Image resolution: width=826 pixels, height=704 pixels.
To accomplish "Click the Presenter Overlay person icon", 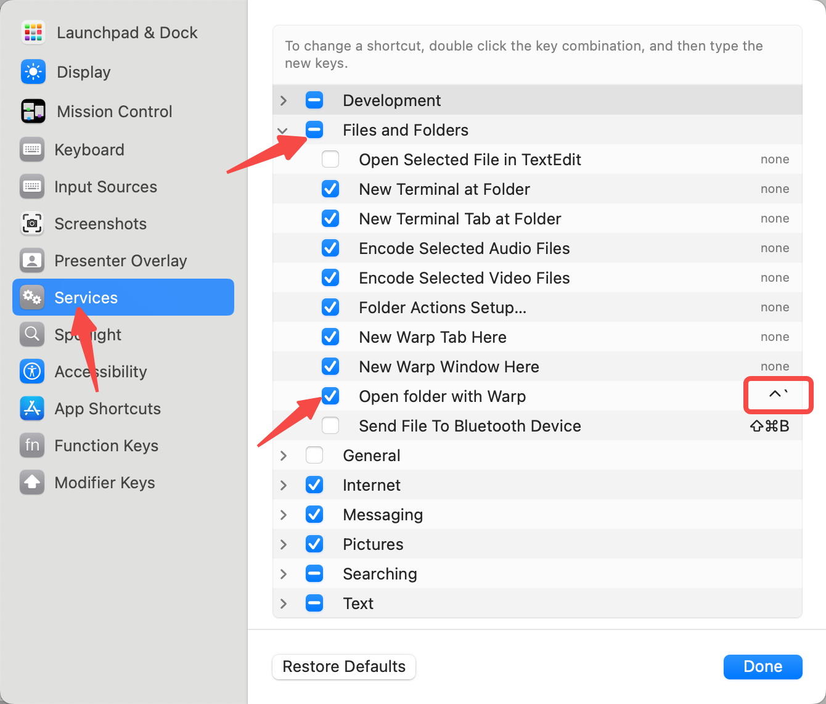I will point(32,260).
